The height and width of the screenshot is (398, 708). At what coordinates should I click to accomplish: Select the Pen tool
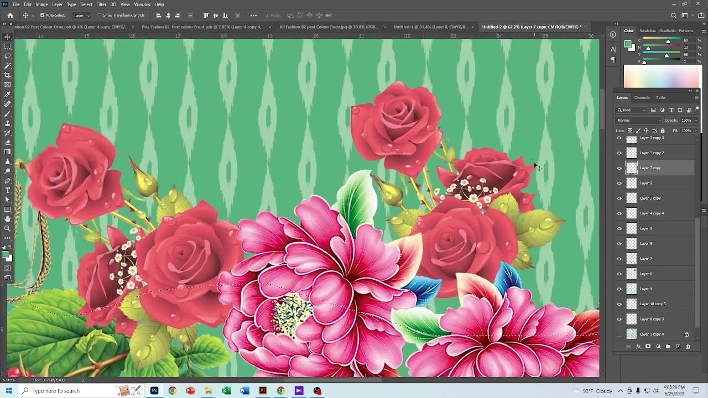7,181
